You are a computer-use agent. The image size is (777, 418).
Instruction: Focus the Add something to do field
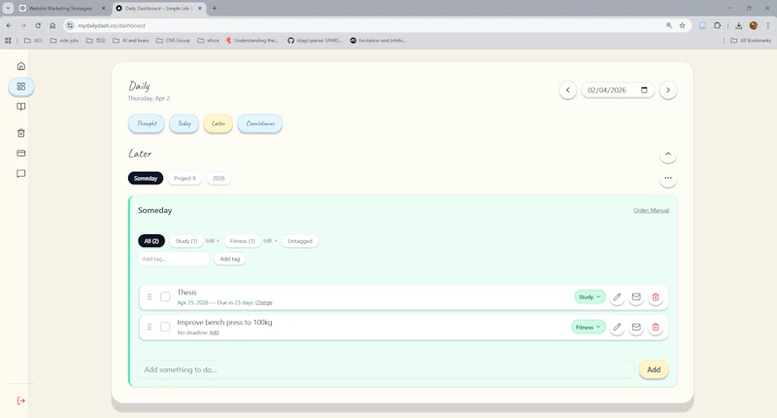[386, 370]
